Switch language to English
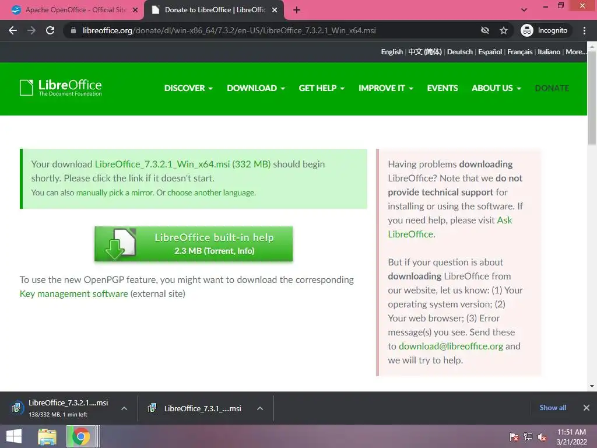 click(x=392, y=52)
